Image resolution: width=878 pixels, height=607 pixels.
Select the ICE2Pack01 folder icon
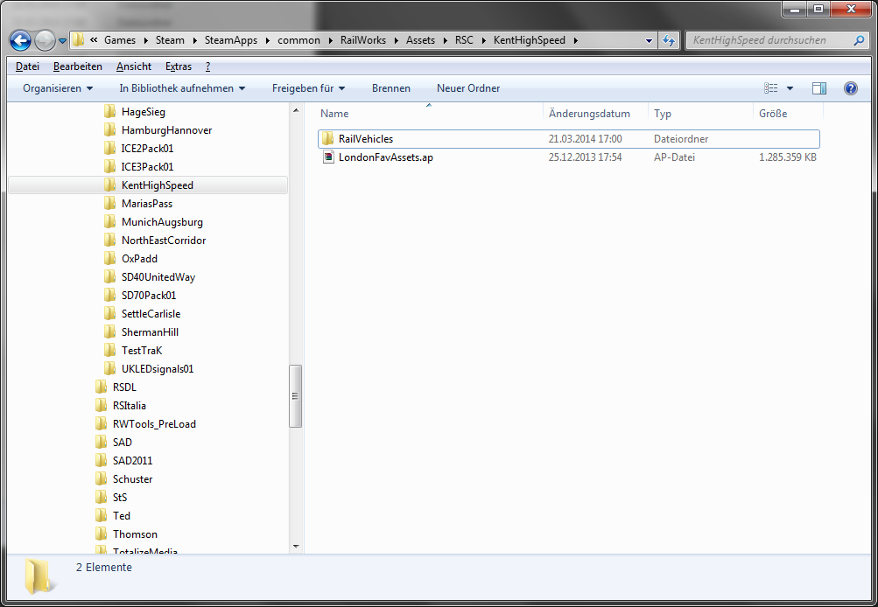coord(109,149)
